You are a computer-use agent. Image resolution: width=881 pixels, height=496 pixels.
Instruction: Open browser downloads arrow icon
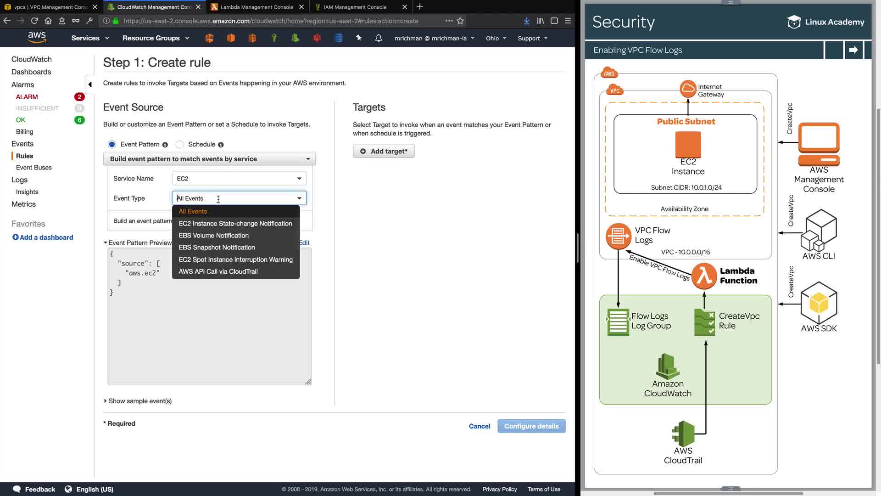[526, 21]
